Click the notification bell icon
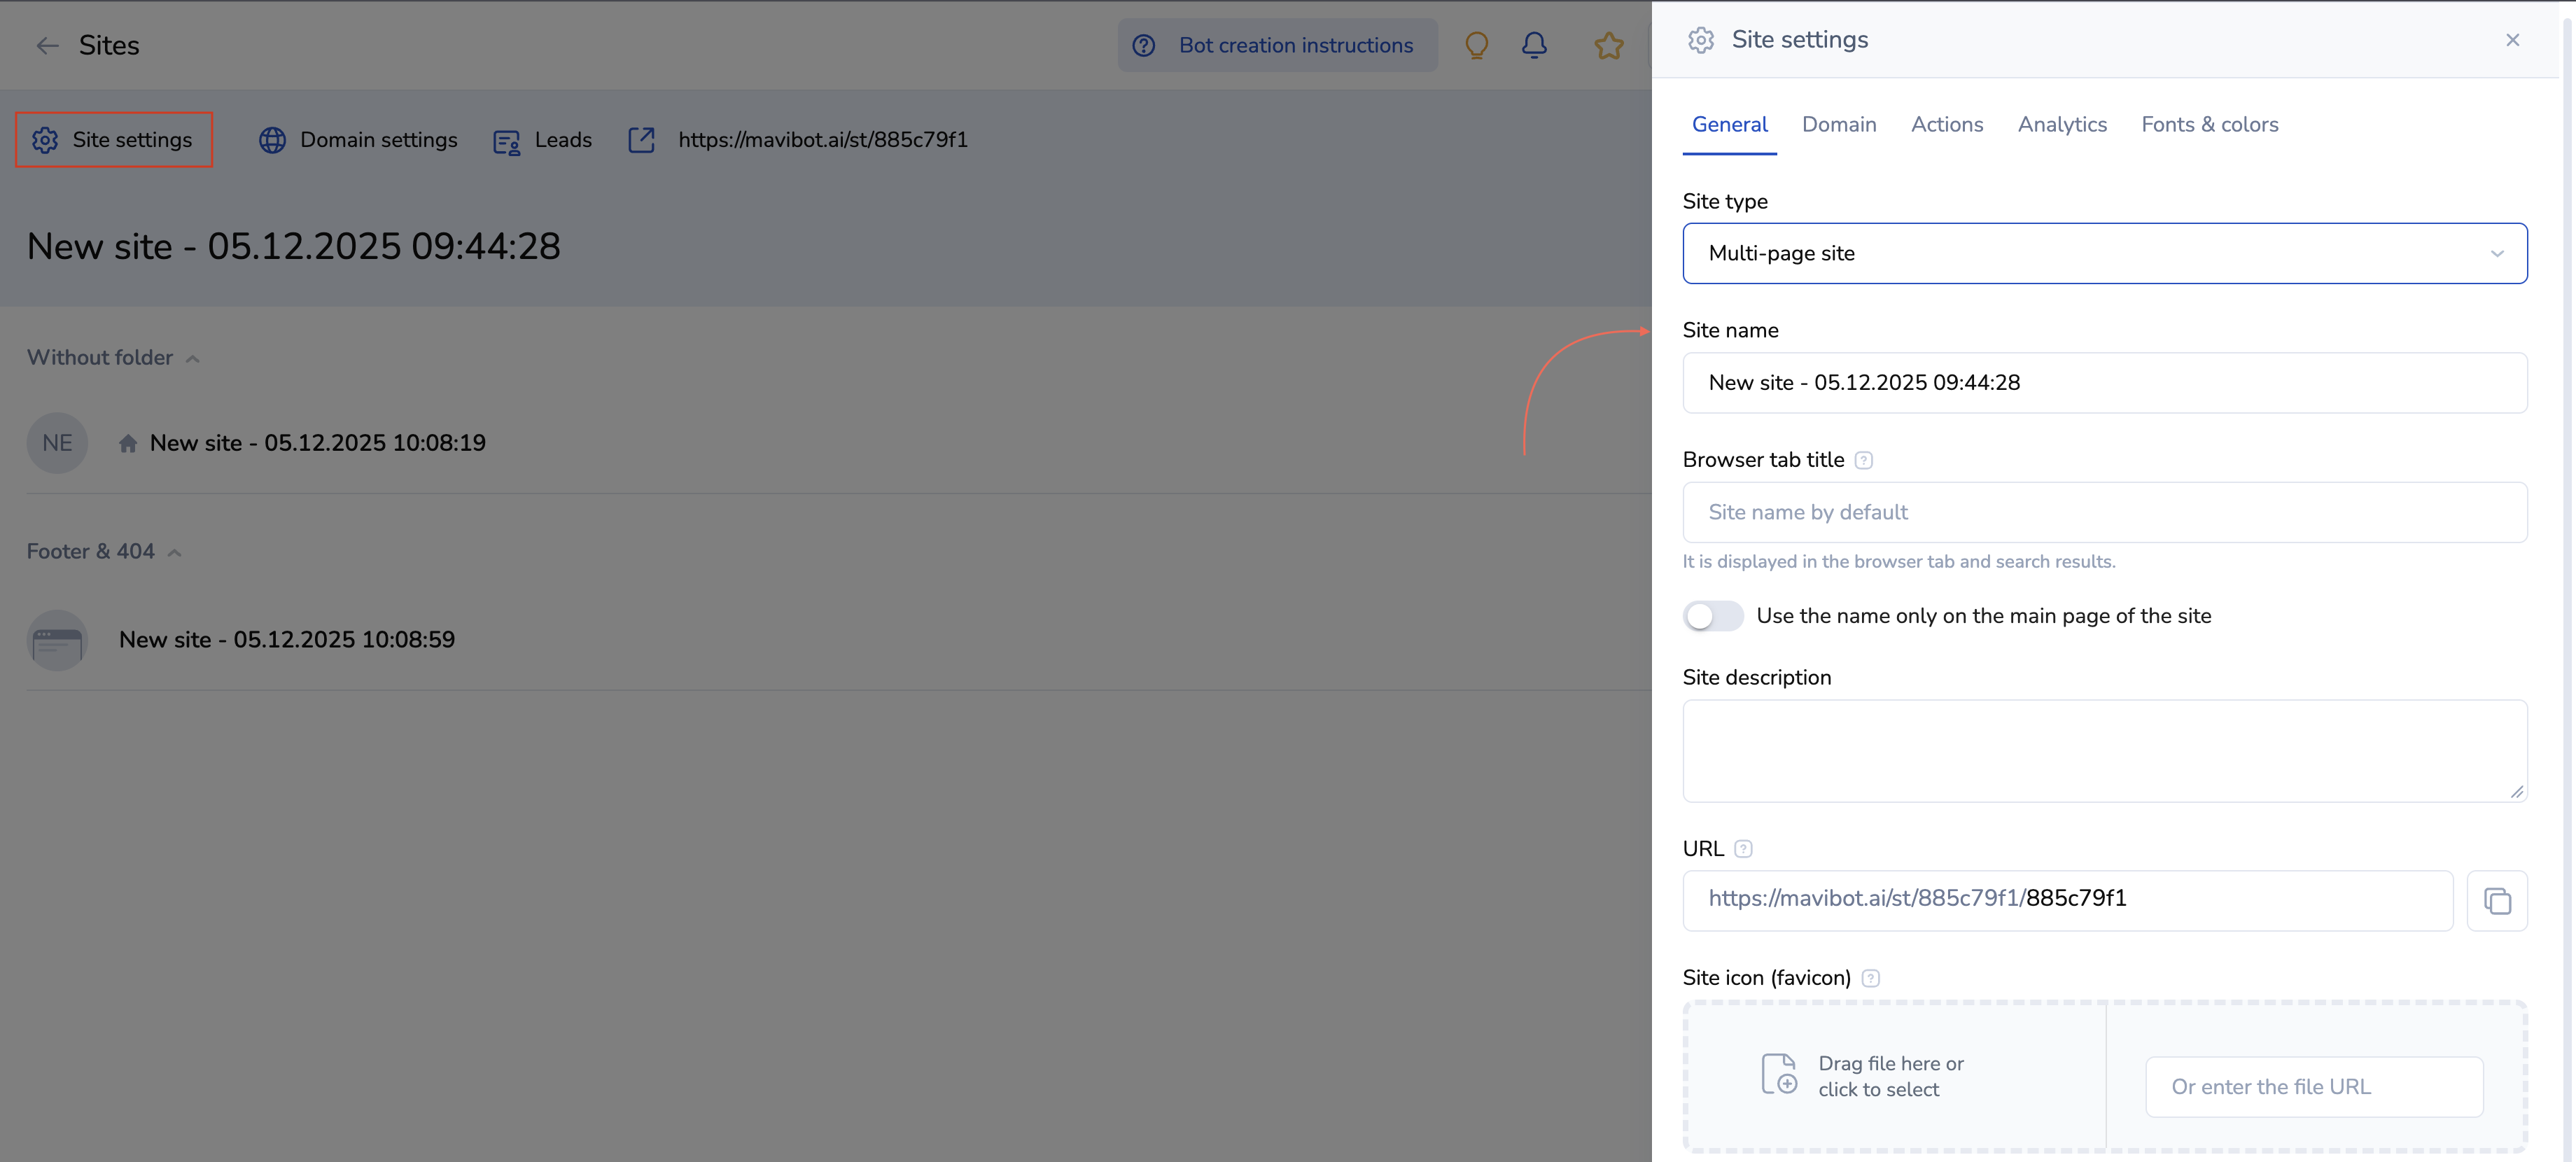Screen dimensions: 2576x1162 (1534, 46)
